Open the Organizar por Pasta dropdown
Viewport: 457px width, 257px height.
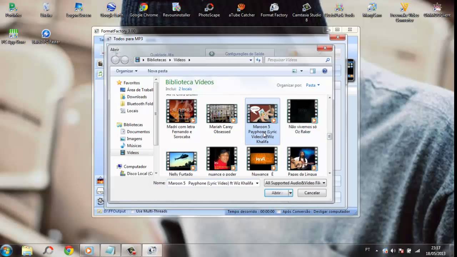click(x=313, y=85)
